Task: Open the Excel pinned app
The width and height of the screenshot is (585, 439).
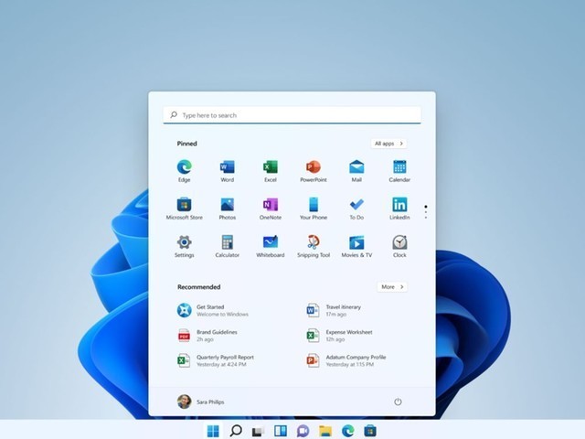Action: (x=271, y=171)
